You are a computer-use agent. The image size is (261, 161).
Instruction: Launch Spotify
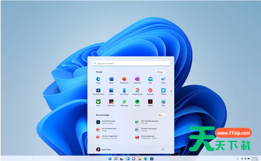point(137,103)
